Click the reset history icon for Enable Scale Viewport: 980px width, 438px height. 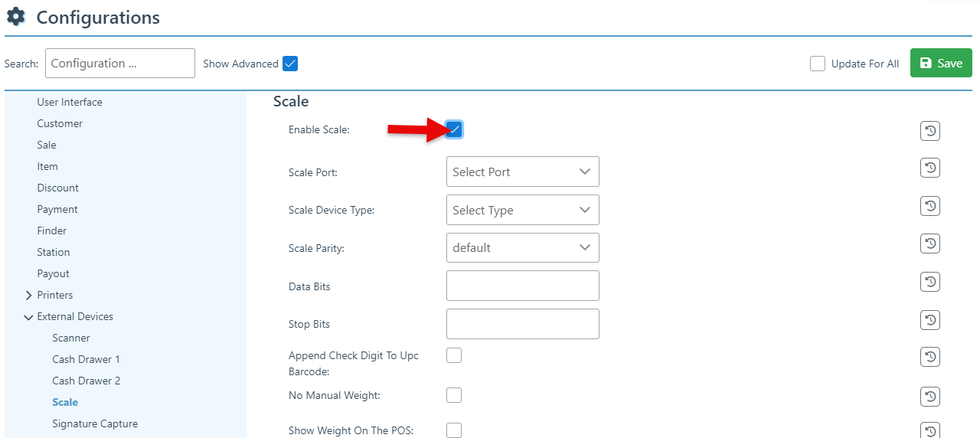point(929,132)
